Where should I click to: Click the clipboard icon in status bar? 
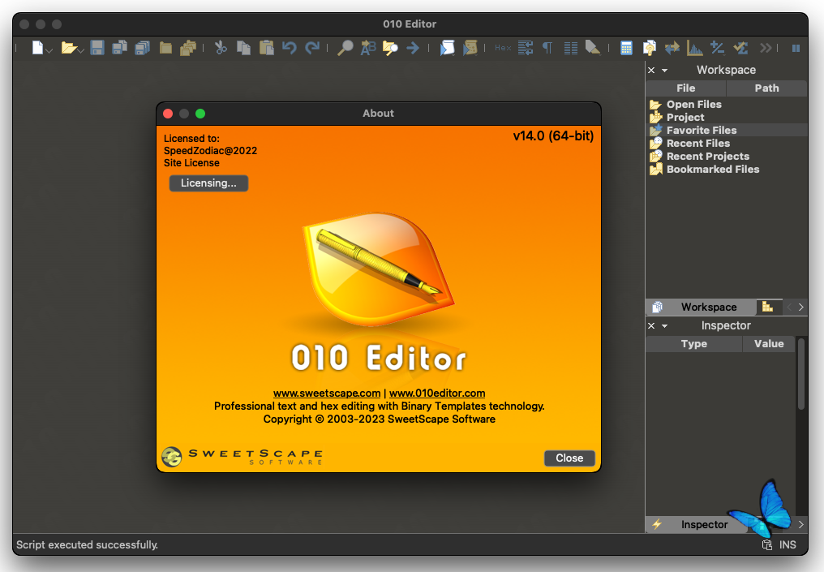[766, 544]
